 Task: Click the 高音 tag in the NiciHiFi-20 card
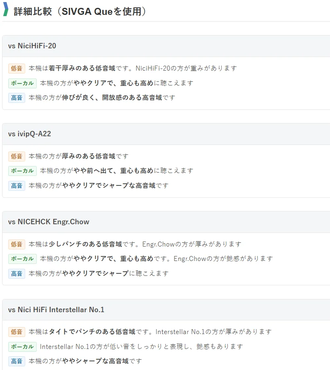[x=16, y=98]
